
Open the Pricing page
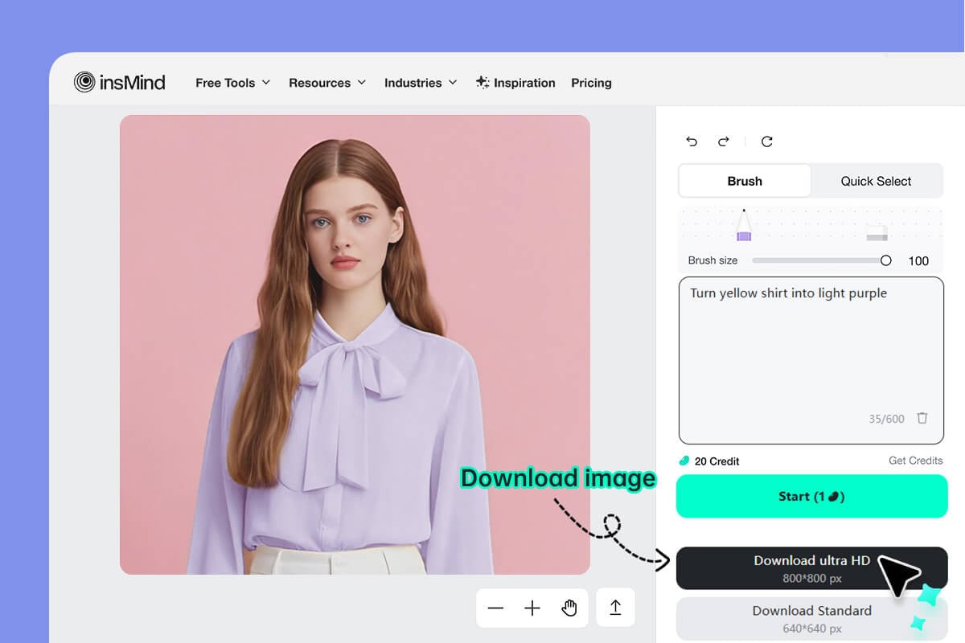tap(591, 83)
